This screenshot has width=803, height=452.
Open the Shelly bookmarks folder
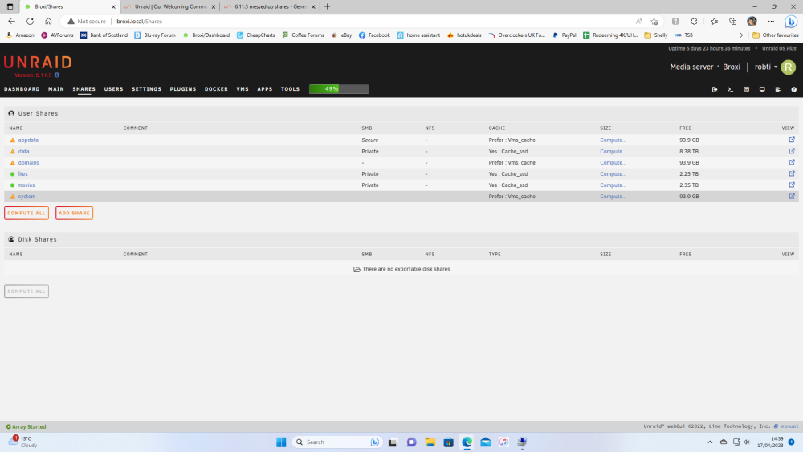tap(656, 35)
